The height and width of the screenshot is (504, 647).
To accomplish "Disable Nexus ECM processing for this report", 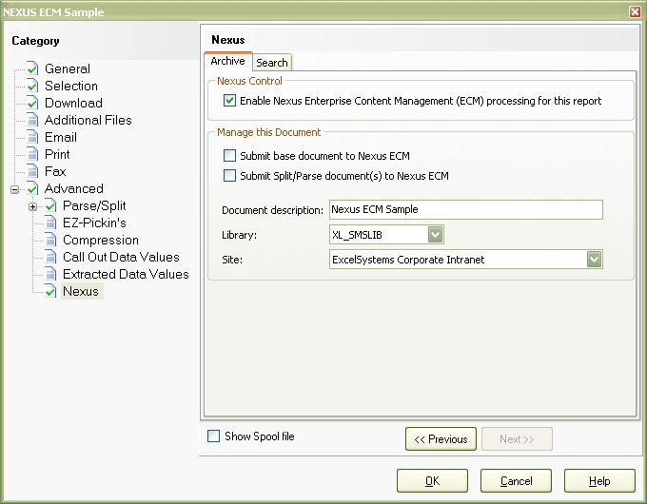I will click(229, 101).
